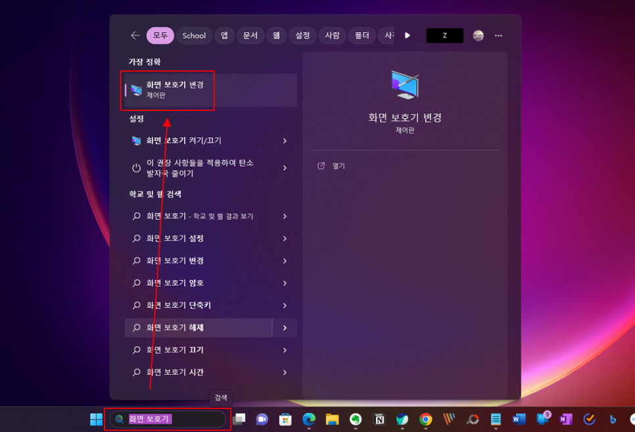Open Evernote from the taskbar
The width and height of the screenshot is (635, 432).
(x=356, y=420)
